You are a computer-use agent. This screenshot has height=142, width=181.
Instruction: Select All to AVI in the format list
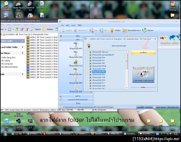pyautogui.click(x=98, y=60)
